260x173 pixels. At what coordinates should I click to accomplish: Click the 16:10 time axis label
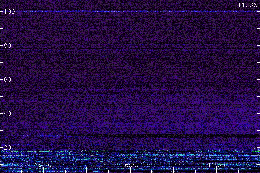pyautogui.click(x=43, y=165)
